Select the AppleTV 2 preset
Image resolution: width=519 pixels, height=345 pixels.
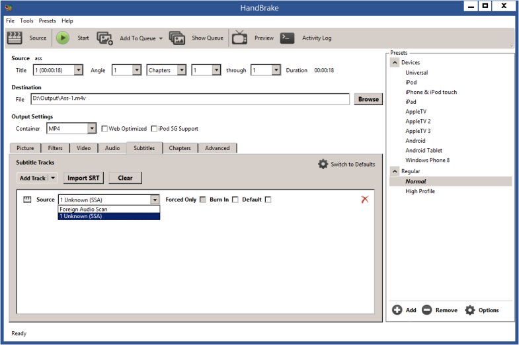coord(418,121)
